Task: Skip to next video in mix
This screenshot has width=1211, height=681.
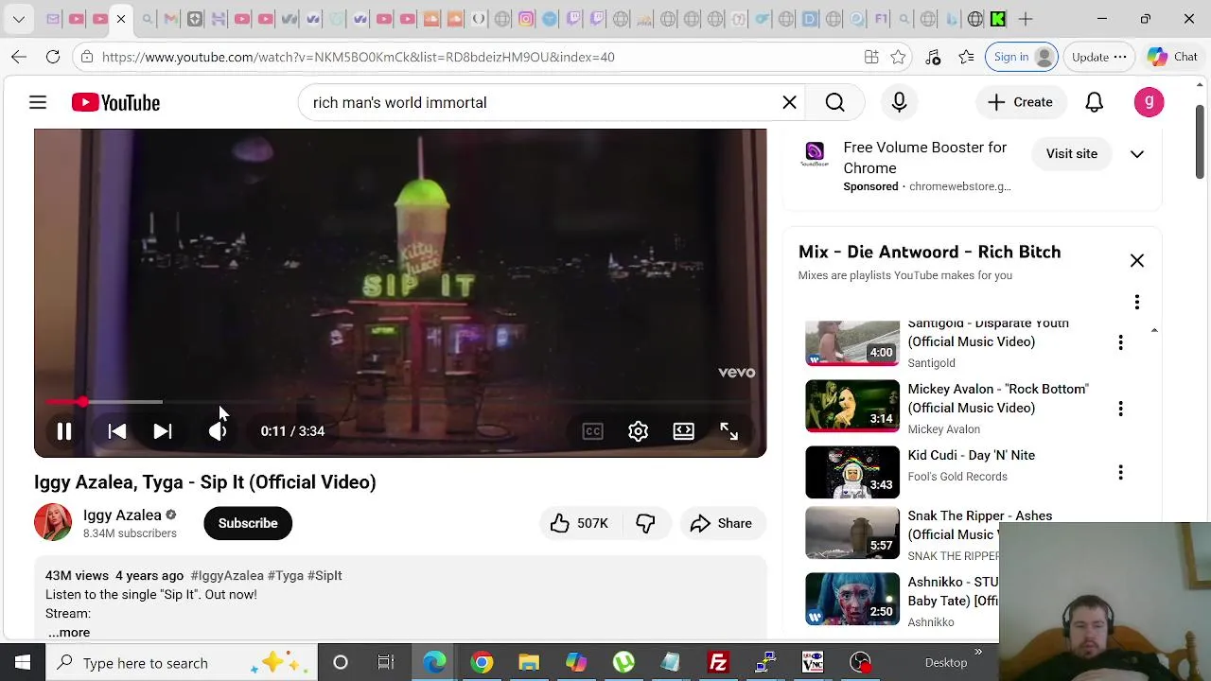Action: pos(163,431)
